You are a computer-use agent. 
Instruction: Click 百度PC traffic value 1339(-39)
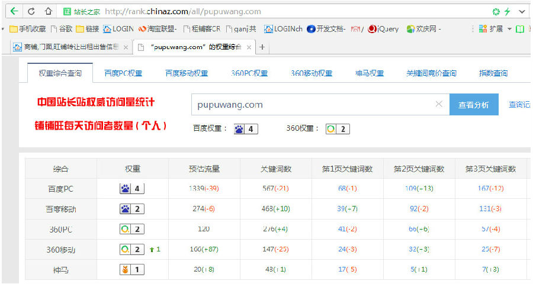click(x=204, y=189)
